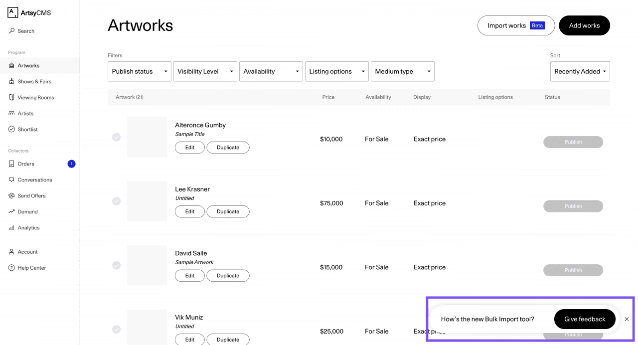
Task: Click the Vik Muniz artwork thumbnail
Action: click(147, 327)
